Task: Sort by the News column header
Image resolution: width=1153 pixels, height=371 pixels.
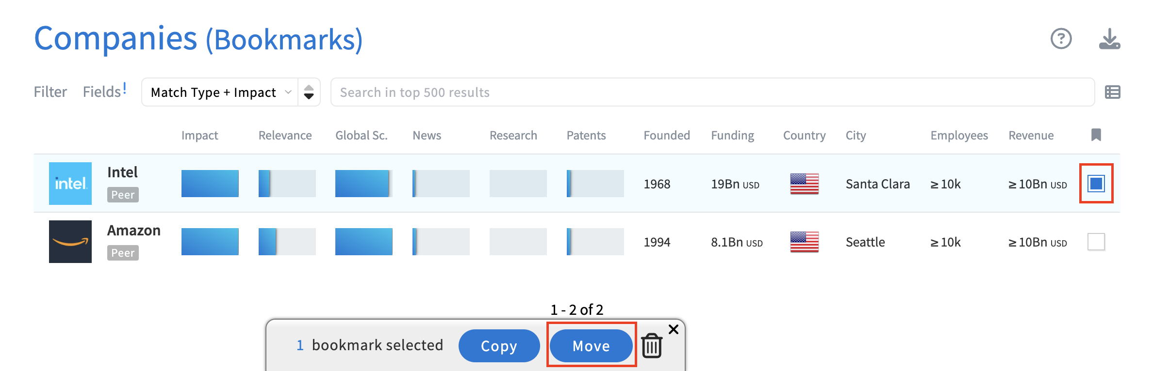Action: coord(427,136)
